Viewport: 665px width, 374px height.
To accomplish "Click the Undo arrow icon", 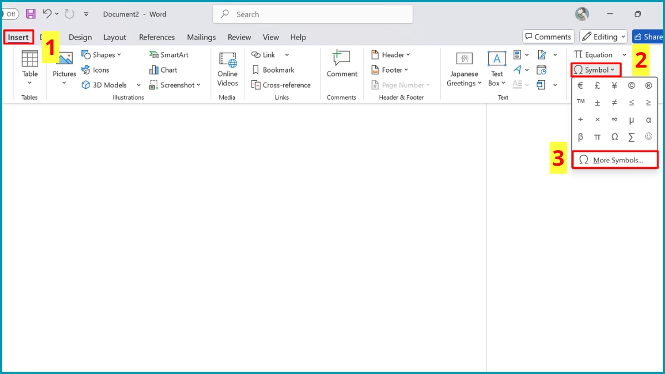I will click(47, 14).
